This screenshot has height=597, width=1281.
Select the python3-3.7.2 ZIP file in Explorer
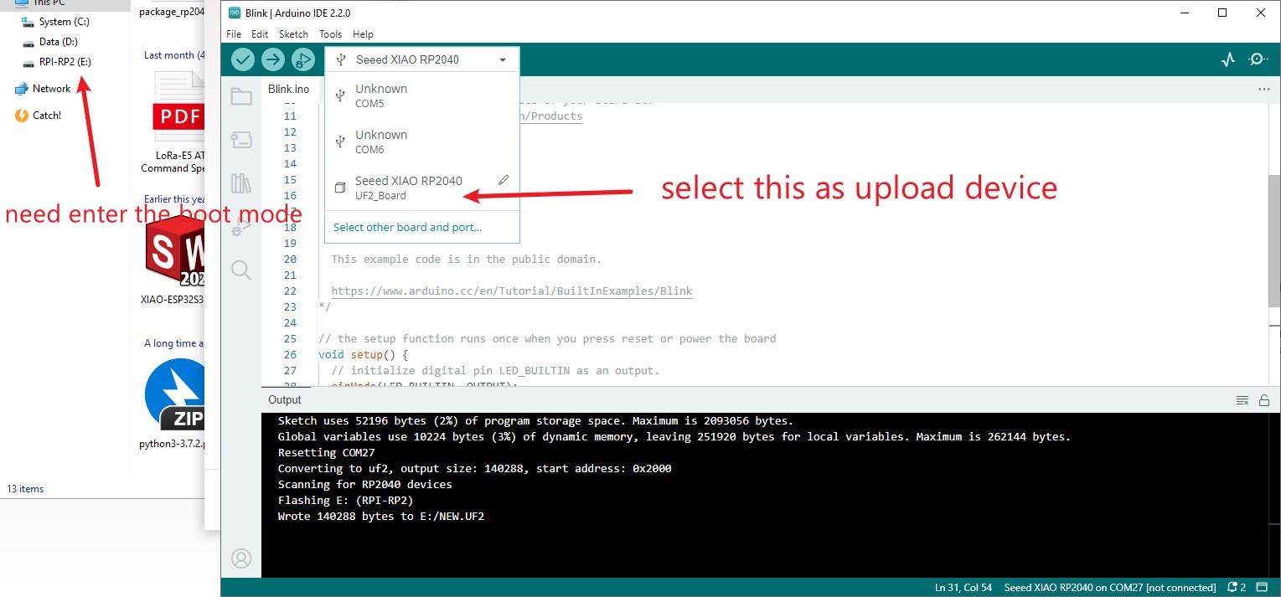[173, 404]
